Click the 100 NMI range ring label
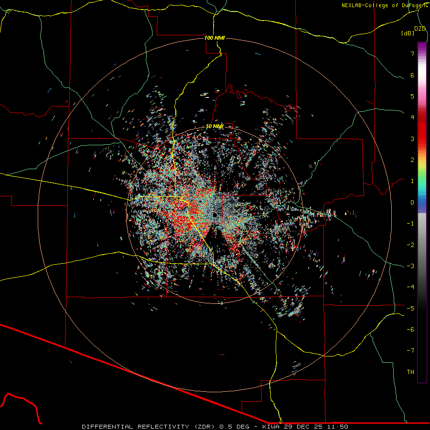The height and width of the screenshot is (430, 430). pyautogui.click(x=215, y=38)
